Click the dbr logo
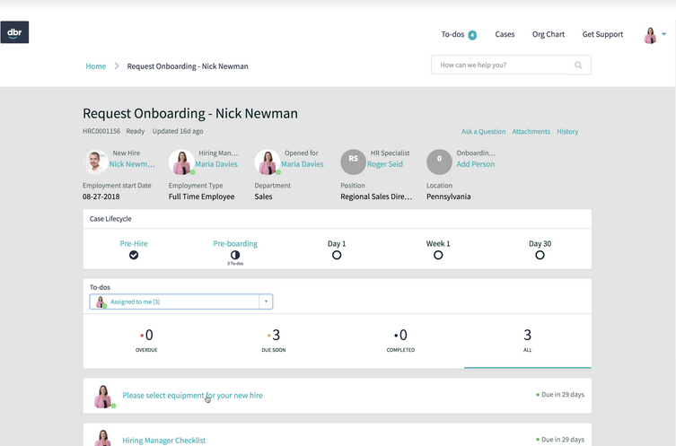This screenshot has width=676, height=446. (14, 32)
